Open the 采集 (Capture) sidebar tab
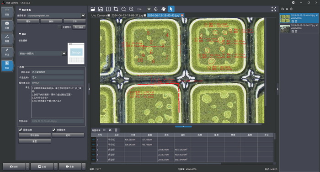Viewport: 320px width, 172px height. [x=7, y=25]
